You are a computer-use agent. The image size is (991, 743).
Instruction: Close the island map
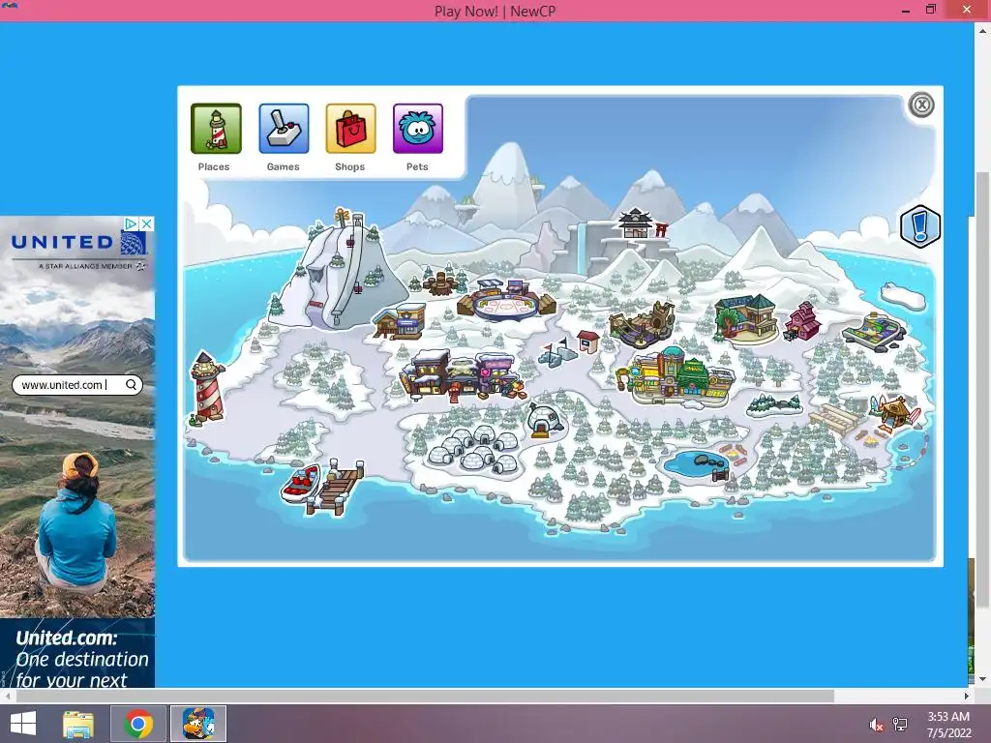(921, 104)
